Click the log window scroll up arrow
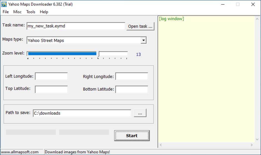This screenshot has width=261, height=155. click(257, 19)
